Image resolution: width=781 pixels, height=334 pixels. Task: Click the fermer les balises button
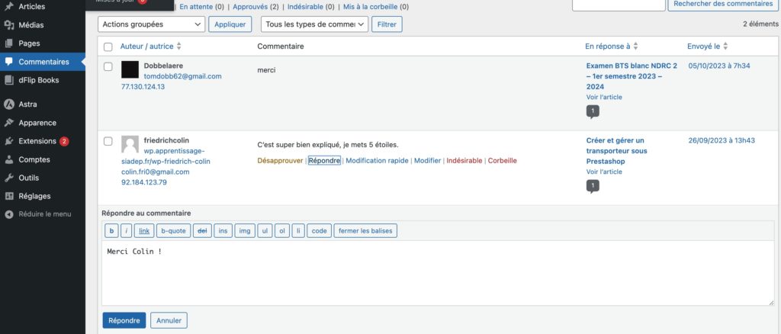coord(365,231)
